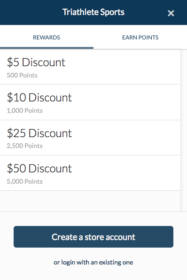This screenshot has width=187, height=280.
Task: Choose the $50 Discount reward
Action: pyautogui.click(x=90, y=173)
